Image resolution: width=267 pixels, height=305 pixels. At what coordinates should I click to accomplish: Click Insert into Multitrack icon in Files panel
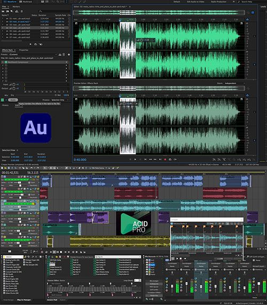point(17,11)
